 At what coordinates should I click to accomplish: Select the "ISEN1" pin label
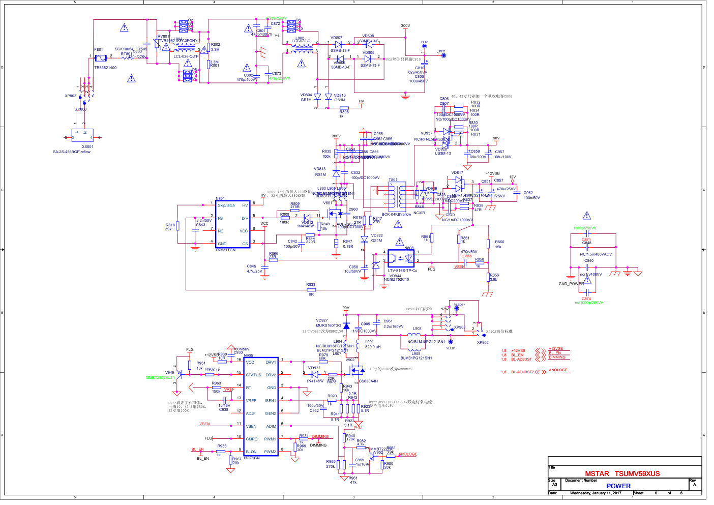point(270,401)
